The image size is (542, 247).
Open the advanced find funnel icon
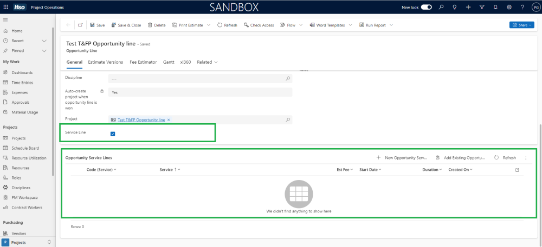[x=482, y=7]
